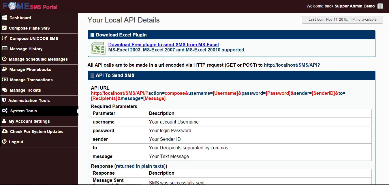Click the green Excel plugin icon
The image size is (389, 185).
[97, 48]
